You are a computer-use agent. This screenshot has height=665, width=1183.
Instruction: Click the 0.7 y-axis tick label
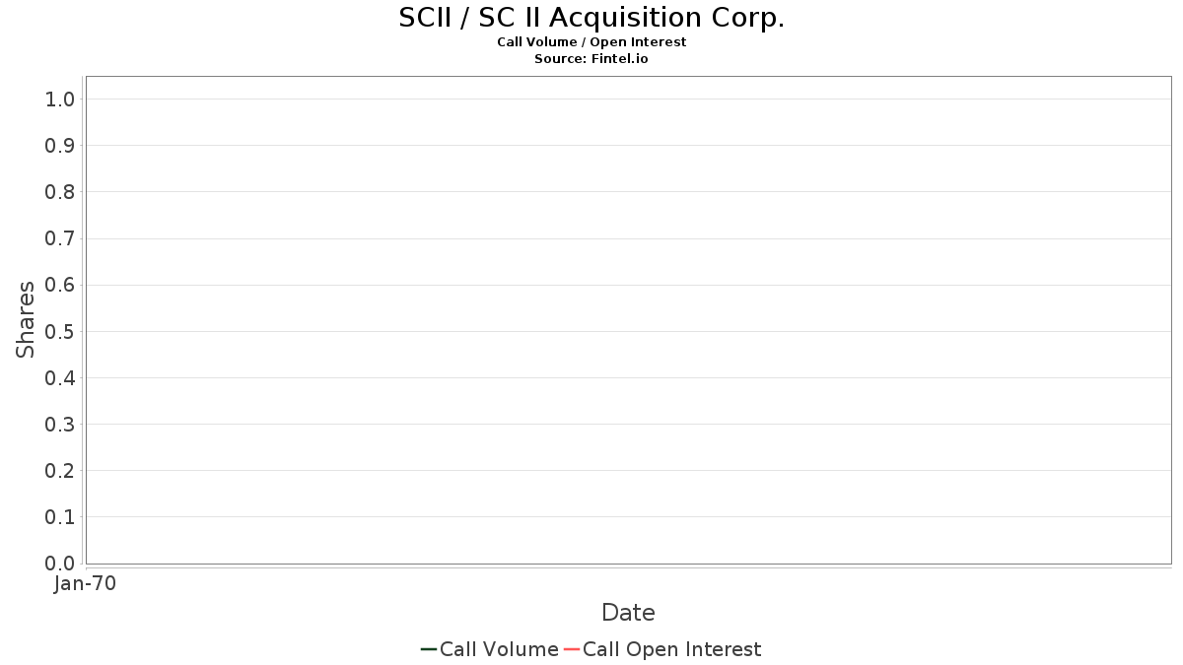[60, 238]
